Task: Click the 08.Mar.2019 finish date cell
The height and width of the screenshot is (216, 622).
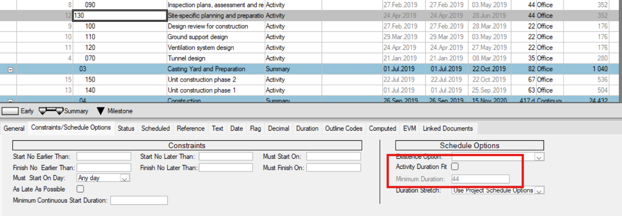Action: pyautogui.click(x=489, y=58)
